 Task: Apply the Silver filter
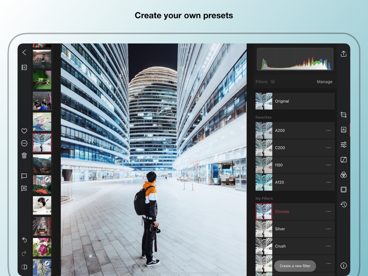pyautogui.click(x=295, y=229)
